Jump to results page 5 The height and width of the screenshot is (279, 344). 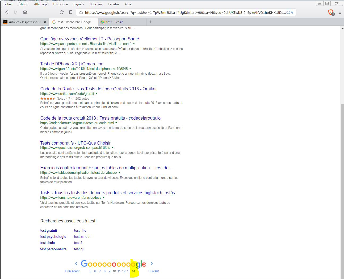90,271
